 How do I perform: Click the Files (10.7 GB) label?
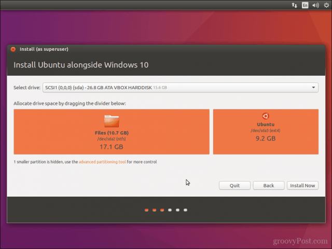(x=112, y=133)
